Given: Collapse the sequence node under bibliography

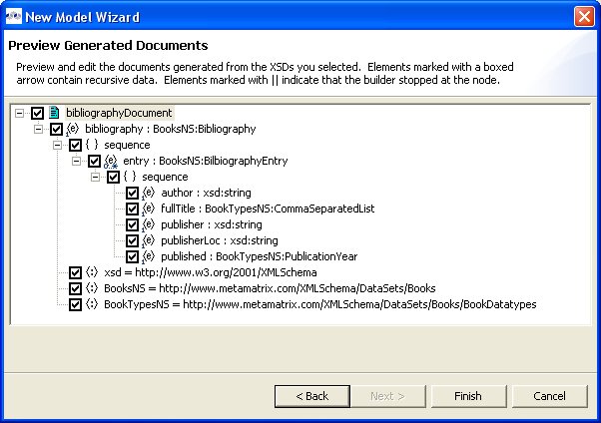Looking at the screenshot, I should (x=58, y=145).
